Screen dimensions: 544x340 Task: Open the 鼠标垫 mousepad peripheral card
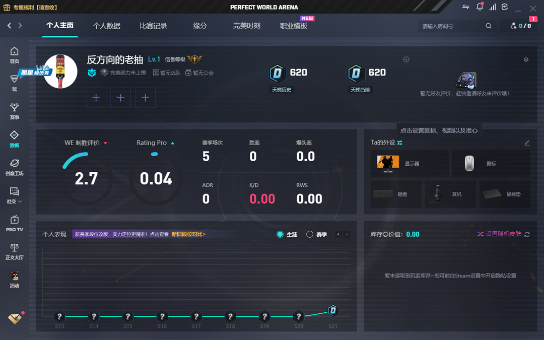[x=505, y=194]
